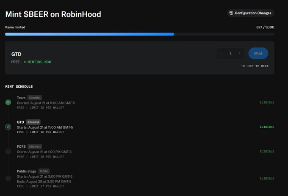288x196 pixels.
Task: Click the grey circle marker for FCFS stage
Action: pyautogui.click(x=8, y=152)
